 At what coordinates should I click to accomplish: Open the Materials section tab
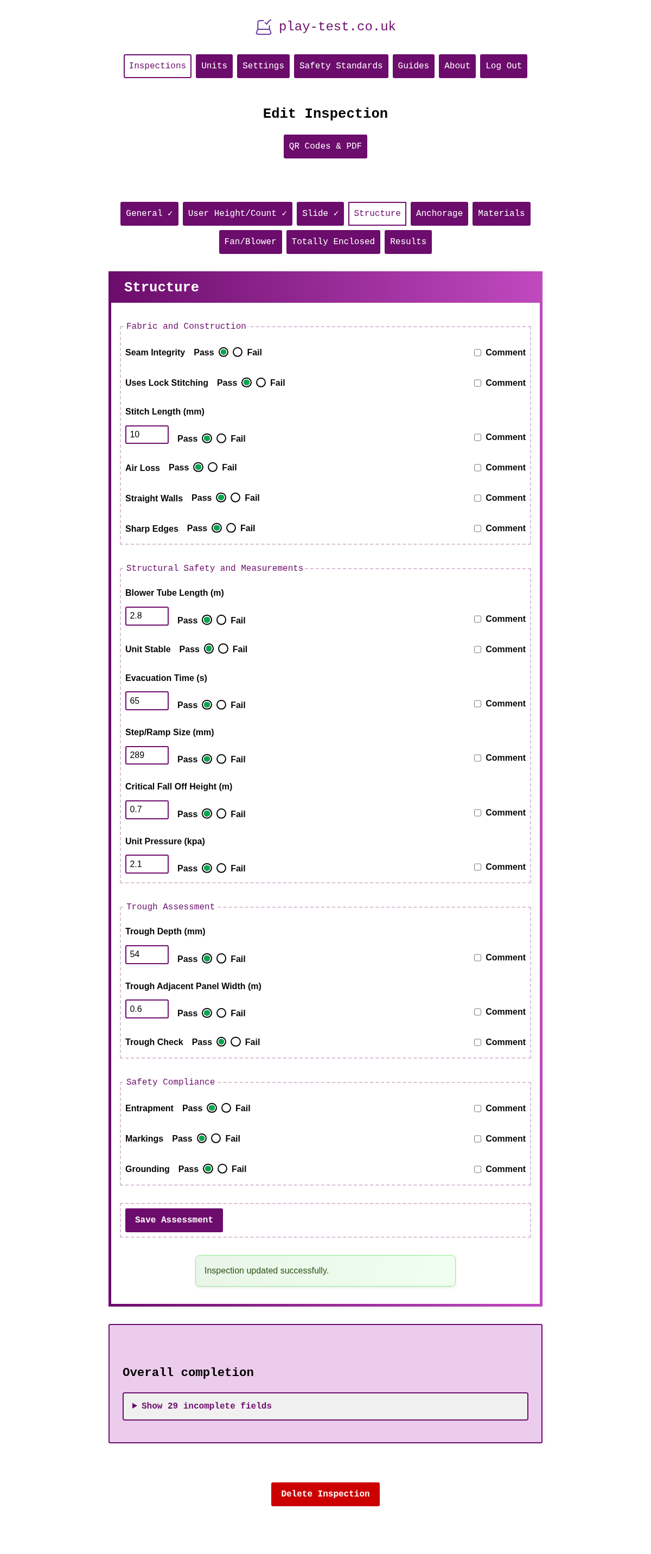click(x=501, y=213)
